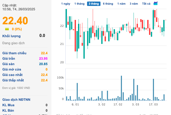The height and width of the screenshot is (115, 171).
Task: Click the Cập nhật timestamp text
Action: pyautogui.click(x=19, y=7)
